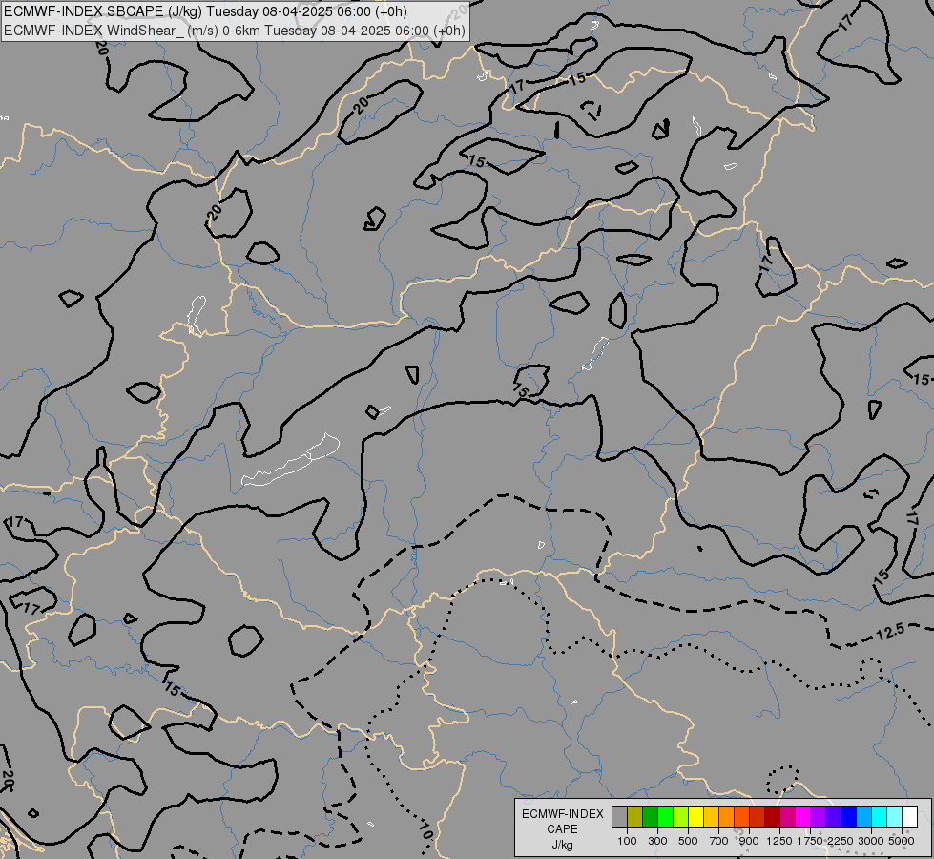Click the amber legend swatch
Screen dimensions: 934x859
(x=711, y=817)
